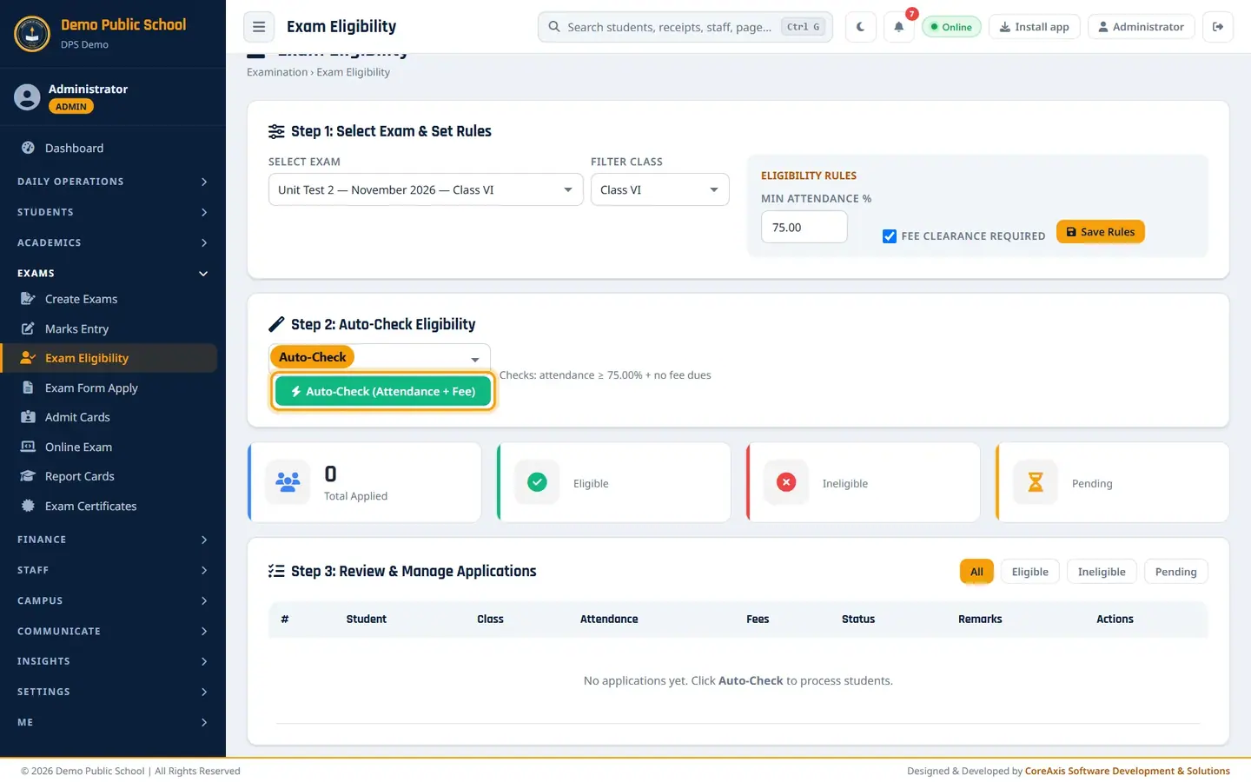Open the Select Exam dropdown
This screenshot has width=1251, height=782.
click(426, 190)
